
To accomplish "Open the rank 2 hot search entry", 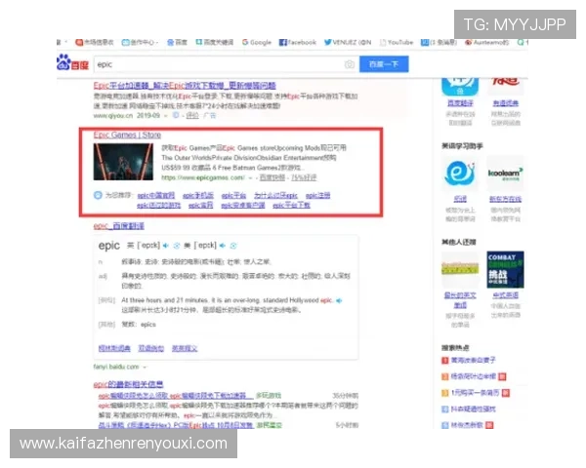I will (x=474, y=376).
